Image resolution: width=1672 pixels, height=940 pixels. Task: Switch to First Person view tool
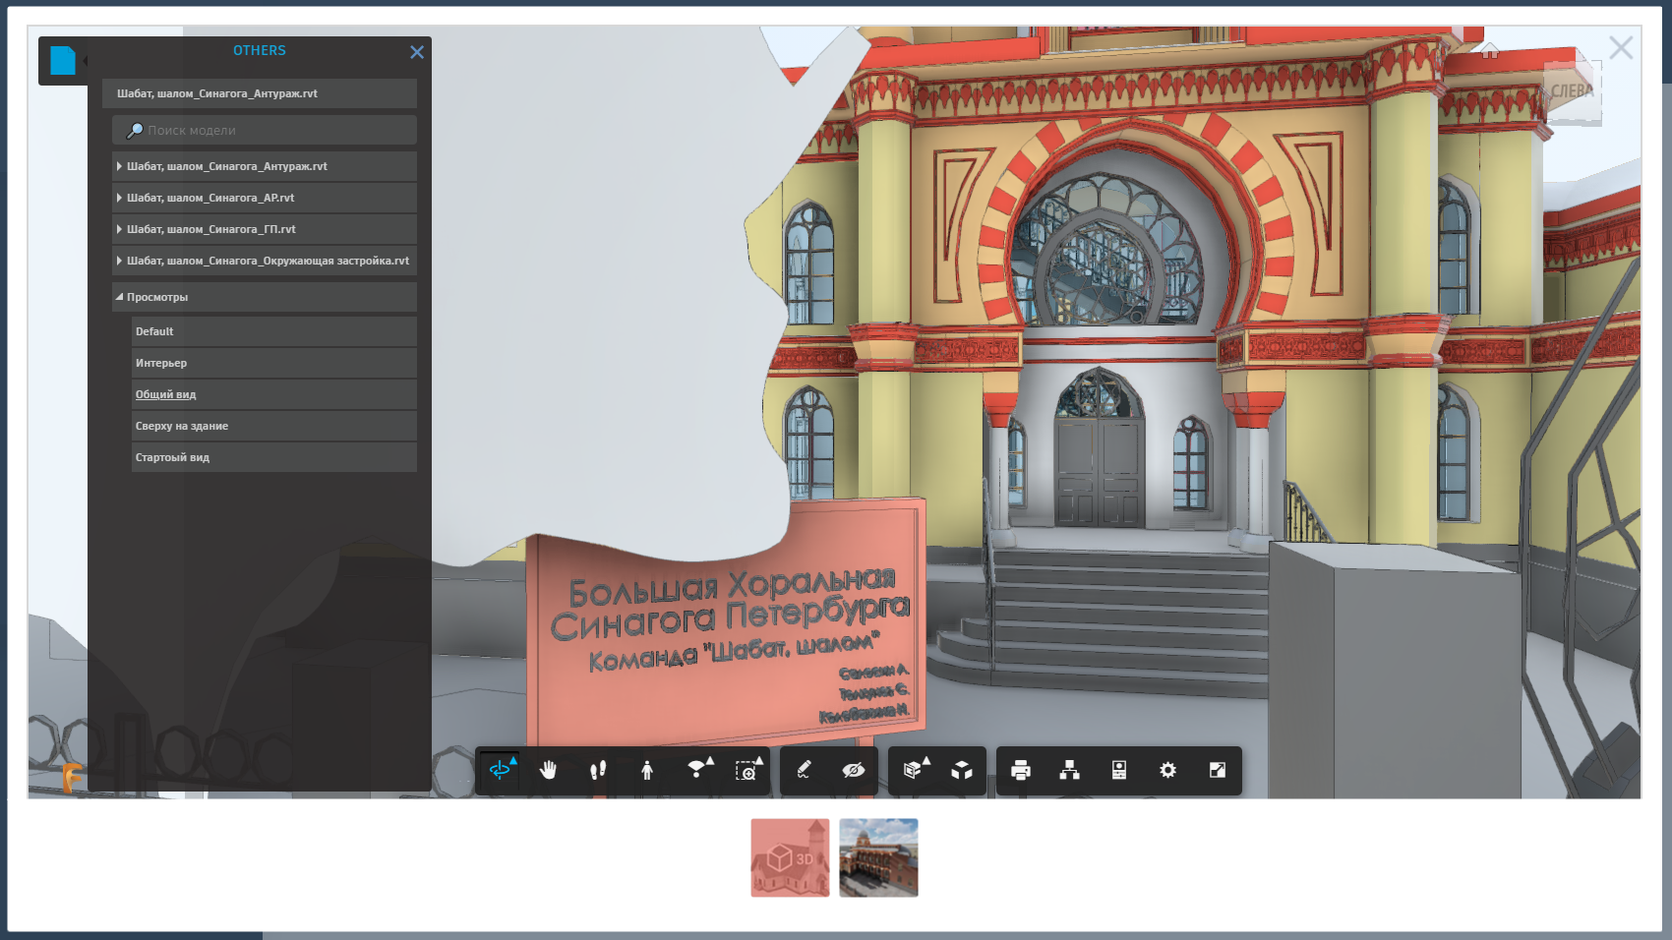[x=647, y=770]
